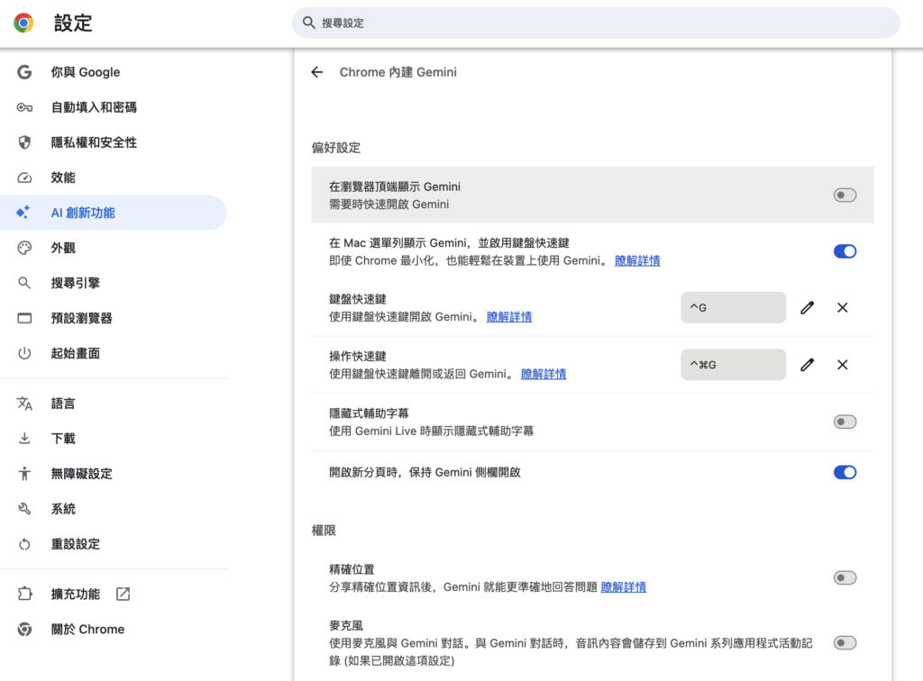923x681 pixels.
Task: Enable 在瀏覽器頂端顯示 Gemini toggle
Action: [845, 195]
